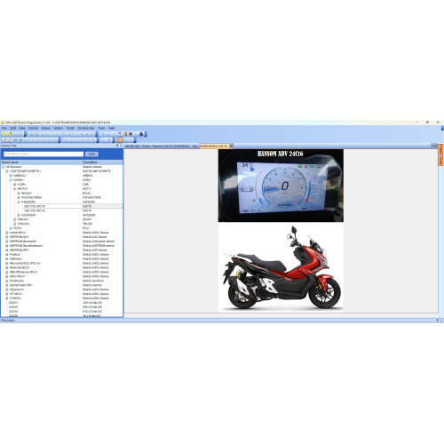Click the first yellow icon in the toolbar
The image size is (444, 444).
pyautogui.click(x=4, y=134)
